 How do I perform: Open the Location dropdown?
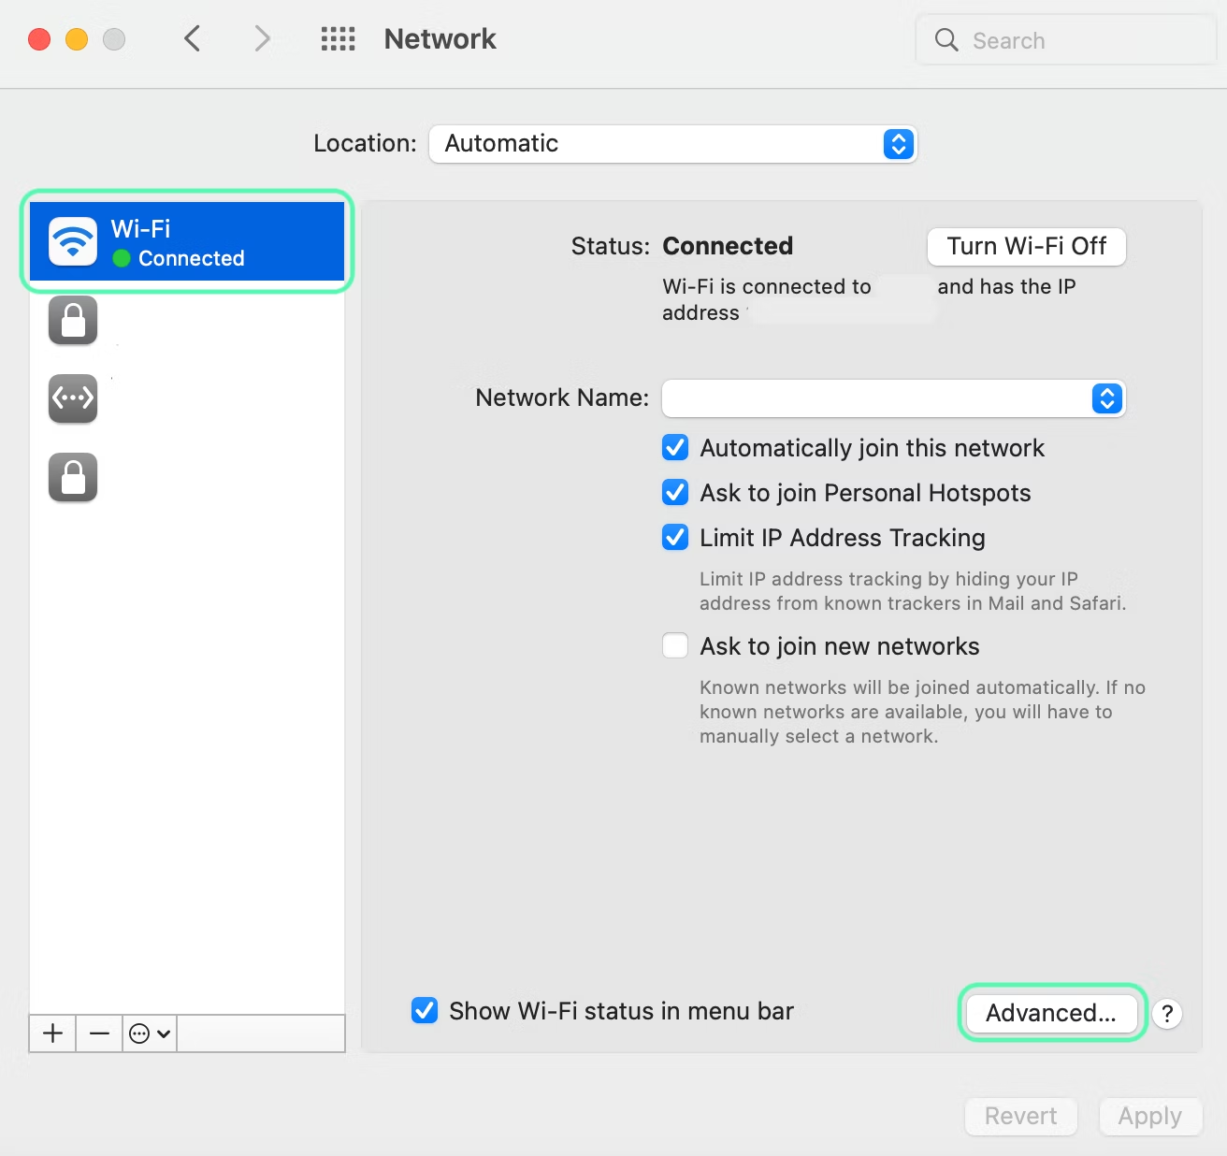coord(896,144)
